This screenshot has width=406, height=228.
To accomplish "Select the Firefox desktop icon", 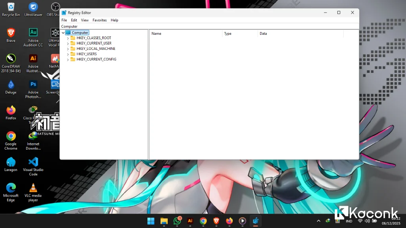I will 11,113.
